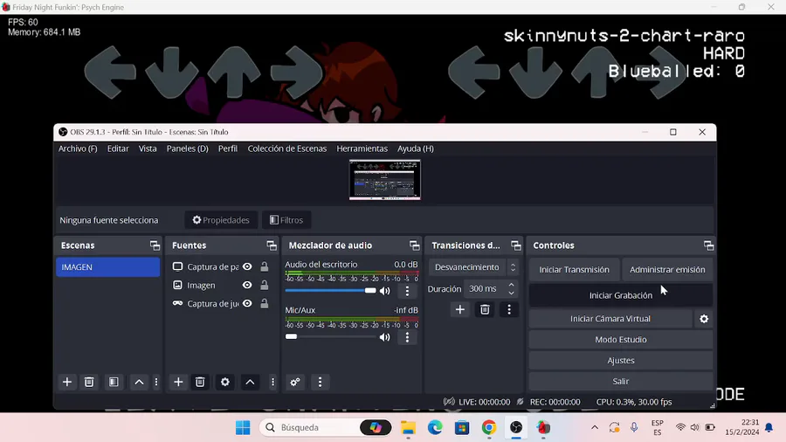Delete selected scene with trash icon
786x442 pixels.
coord(89,382)
